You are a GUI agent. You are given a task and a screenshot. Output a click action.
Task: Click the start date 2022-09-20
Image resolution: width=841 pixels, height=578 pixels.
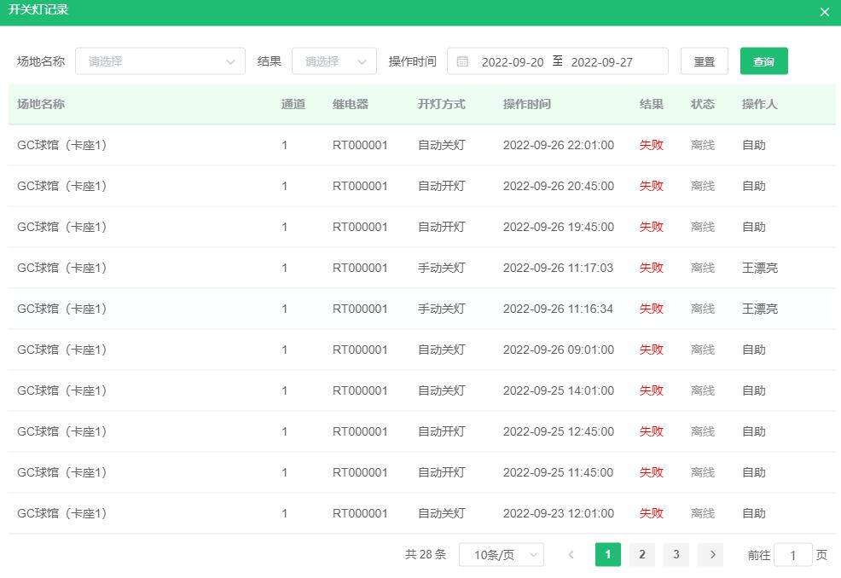513,61
